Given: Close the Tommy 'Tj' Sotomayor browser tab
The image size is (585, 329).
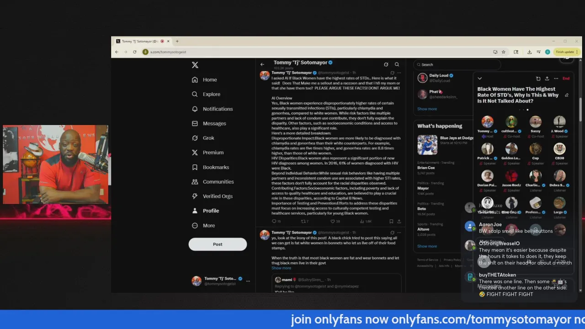Looking at the screenshot, I should [x=168, y=41].
